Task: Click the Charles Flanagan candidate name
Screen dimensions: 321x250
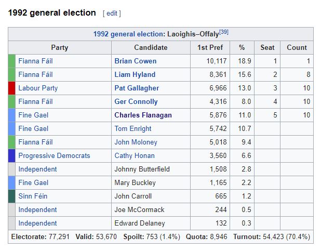Action: (x=143, y=115)
